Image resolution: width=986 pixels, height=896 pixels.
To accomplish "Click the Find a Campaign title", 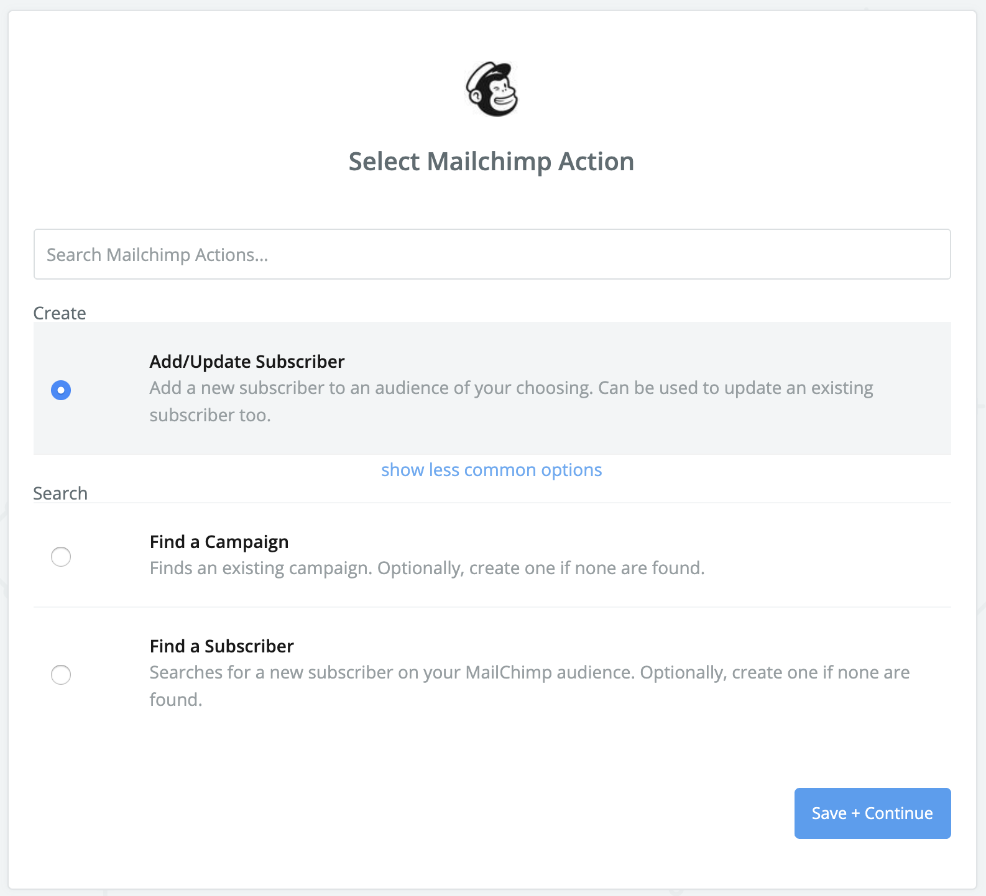I will point(219,542).
